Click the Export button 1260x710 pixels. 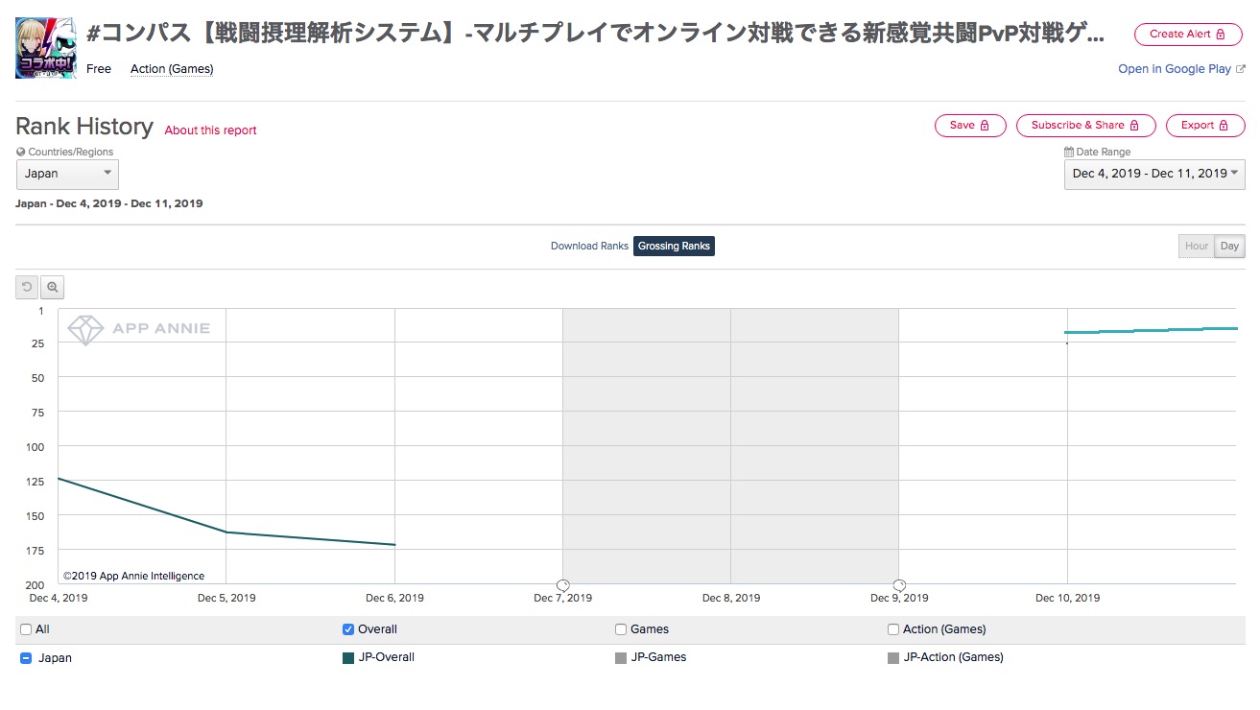pyautogui.click(x=1205, y=126)
